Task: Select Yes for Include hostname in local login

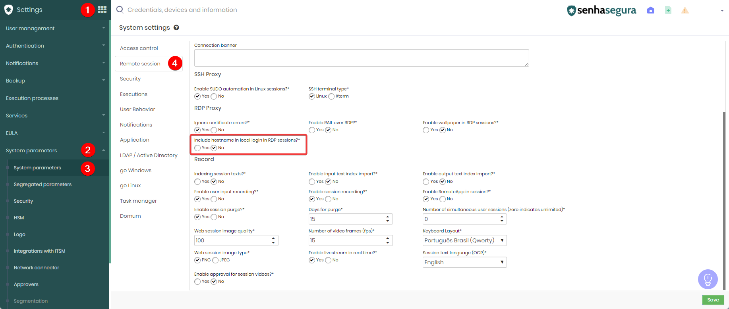Action: click(x=197, y=148)
